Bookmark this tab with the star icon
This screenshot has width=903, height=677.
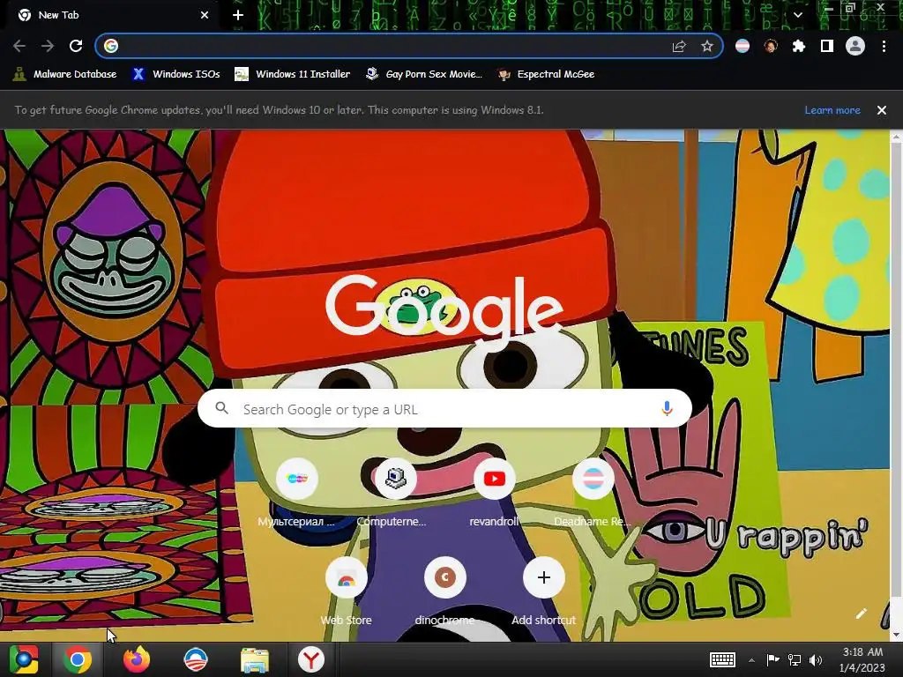pos(707,46)
